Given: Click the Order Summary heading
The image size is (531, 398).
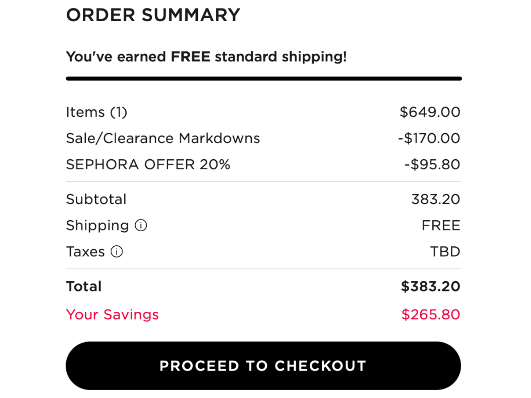Looking at the screenshot, I should tap(153, 15).
